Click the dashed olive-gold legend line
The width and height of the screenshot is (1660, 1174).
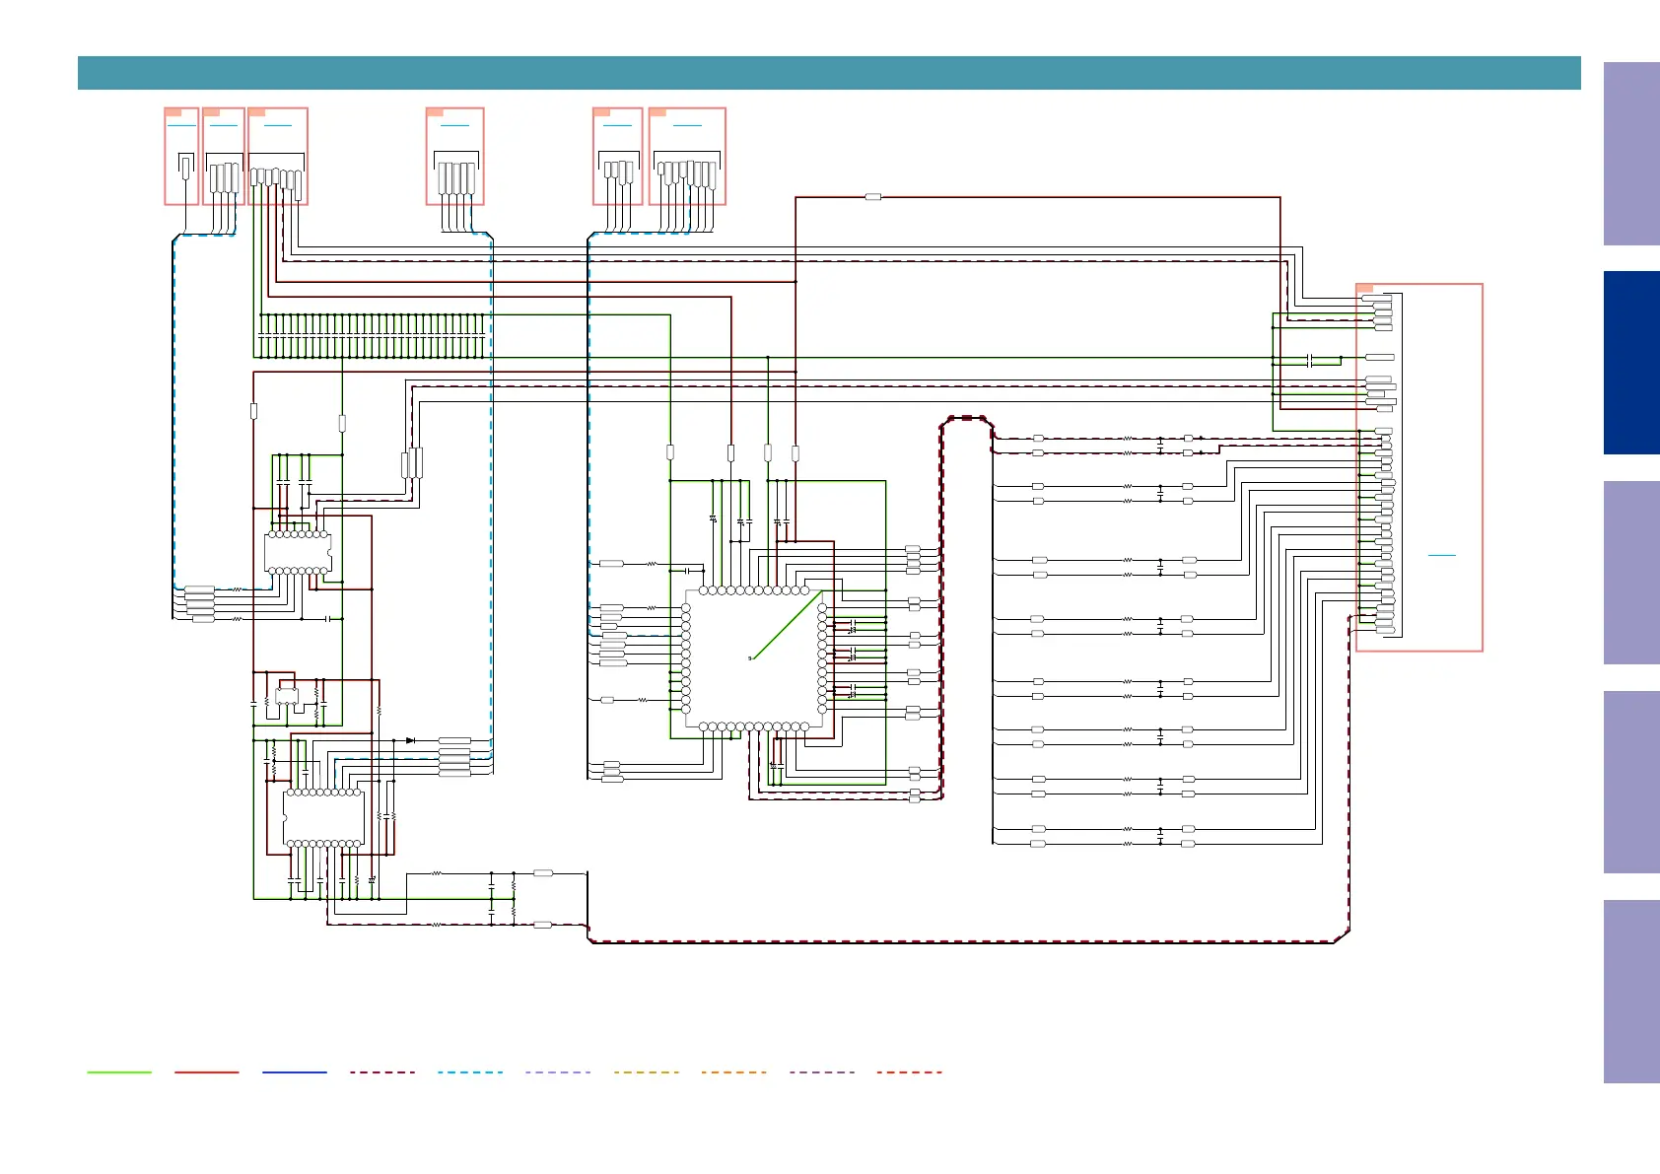tap(646, 1072)
